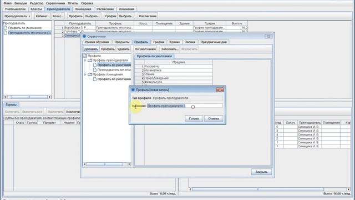Click the График main toolbar button
The height and width of the screenshot is (200, 355).
(111, 16)
